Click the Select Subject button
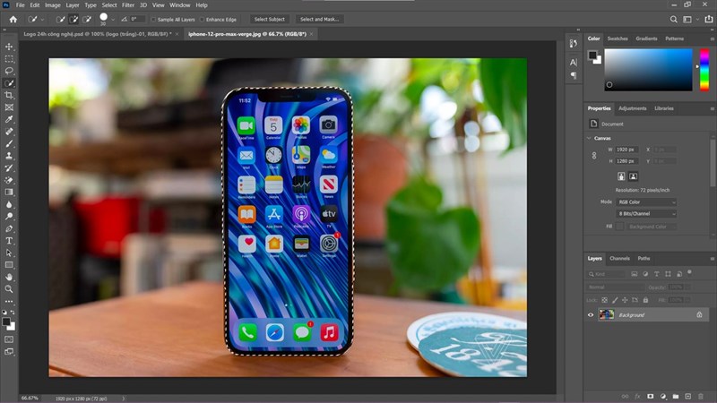 (270, 19)
